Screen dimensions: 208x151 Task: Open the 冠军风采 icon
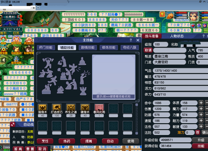tap(16, 41)
